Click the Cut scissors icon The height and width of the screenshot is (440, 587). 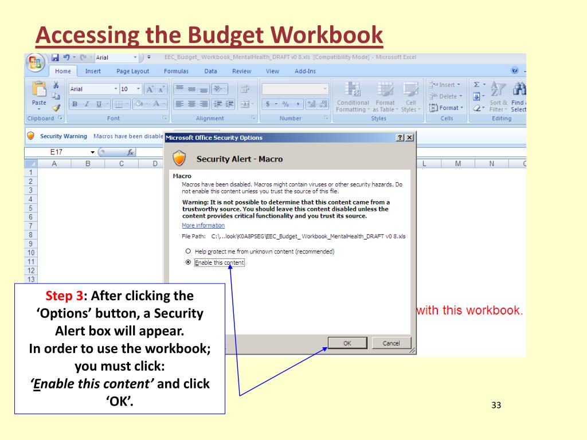[56, 85]
